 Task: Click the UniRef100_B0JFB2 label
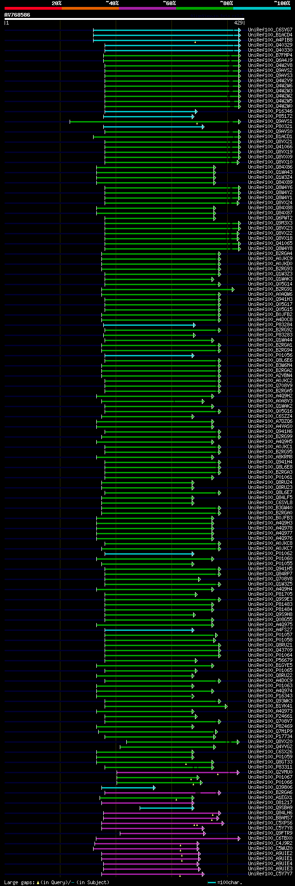[270, 314]
